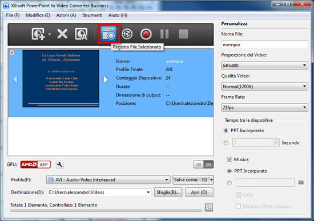Minimize the Xilisoft converter window
Screen dimensions: 314x221
click(278, 4)
